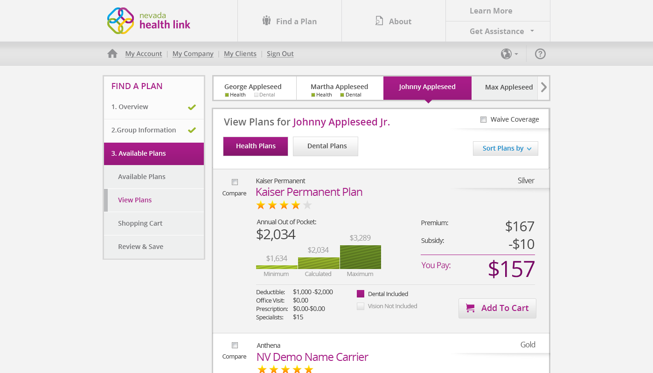Select the Johnny Appleseed tab

[427, 88]
